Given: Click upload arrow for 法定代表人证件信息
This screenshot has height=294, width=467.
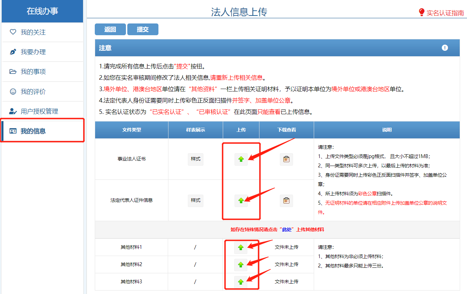Looking at the screenshot, I should point(241,200).
